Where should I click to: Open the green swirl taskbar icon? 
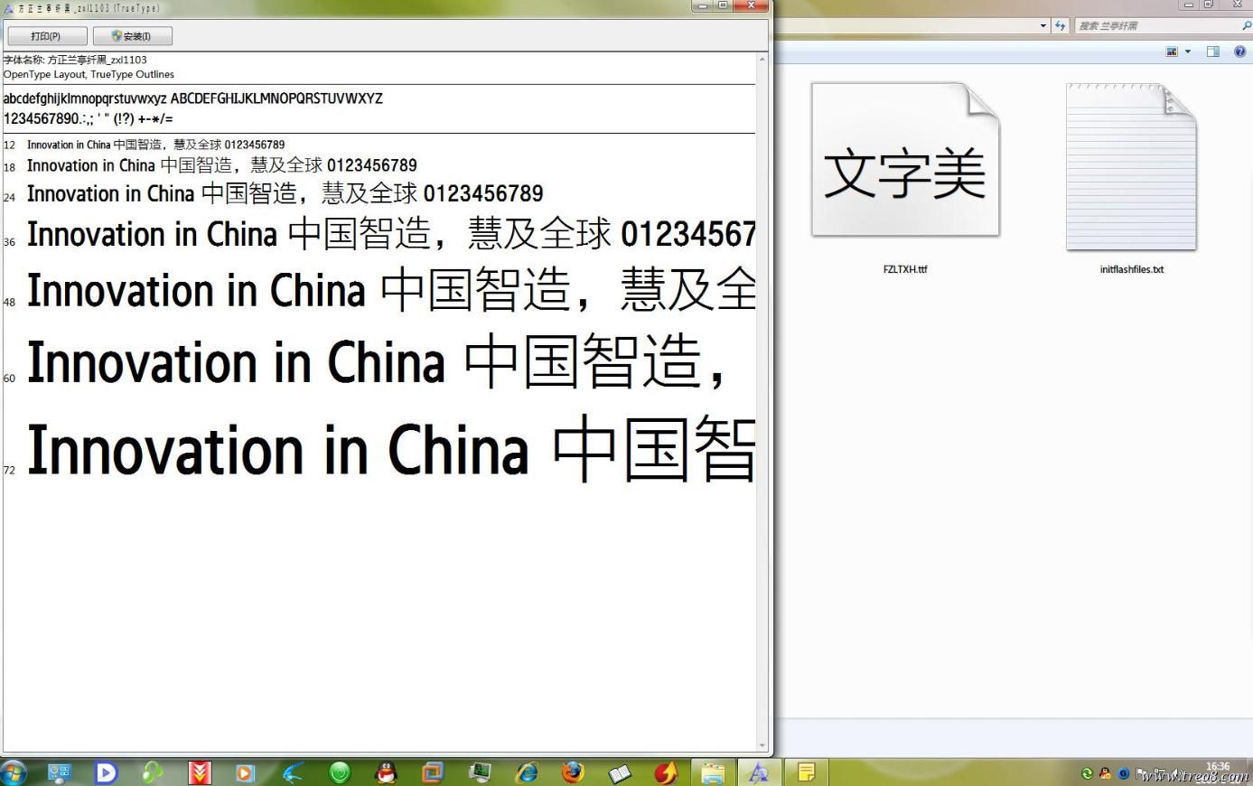click(153, 772)
